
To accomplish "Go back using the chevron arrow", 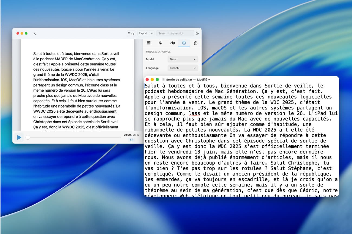I will pos(35,33).
